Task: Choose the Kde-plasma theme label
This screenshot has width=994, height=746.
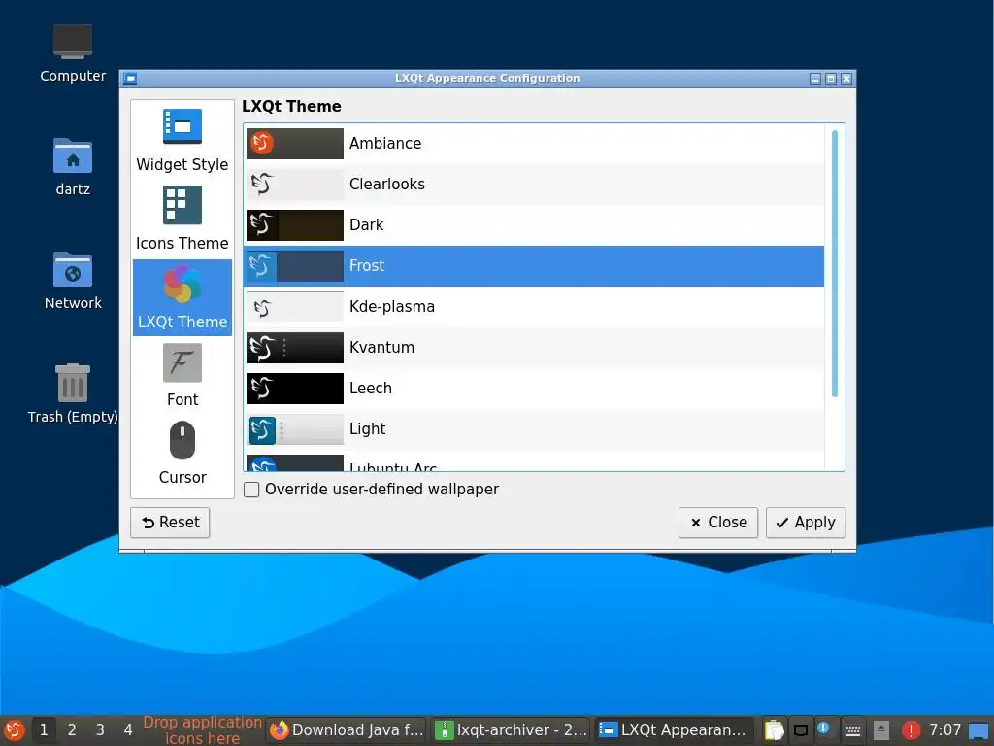Action: point(392,306)
